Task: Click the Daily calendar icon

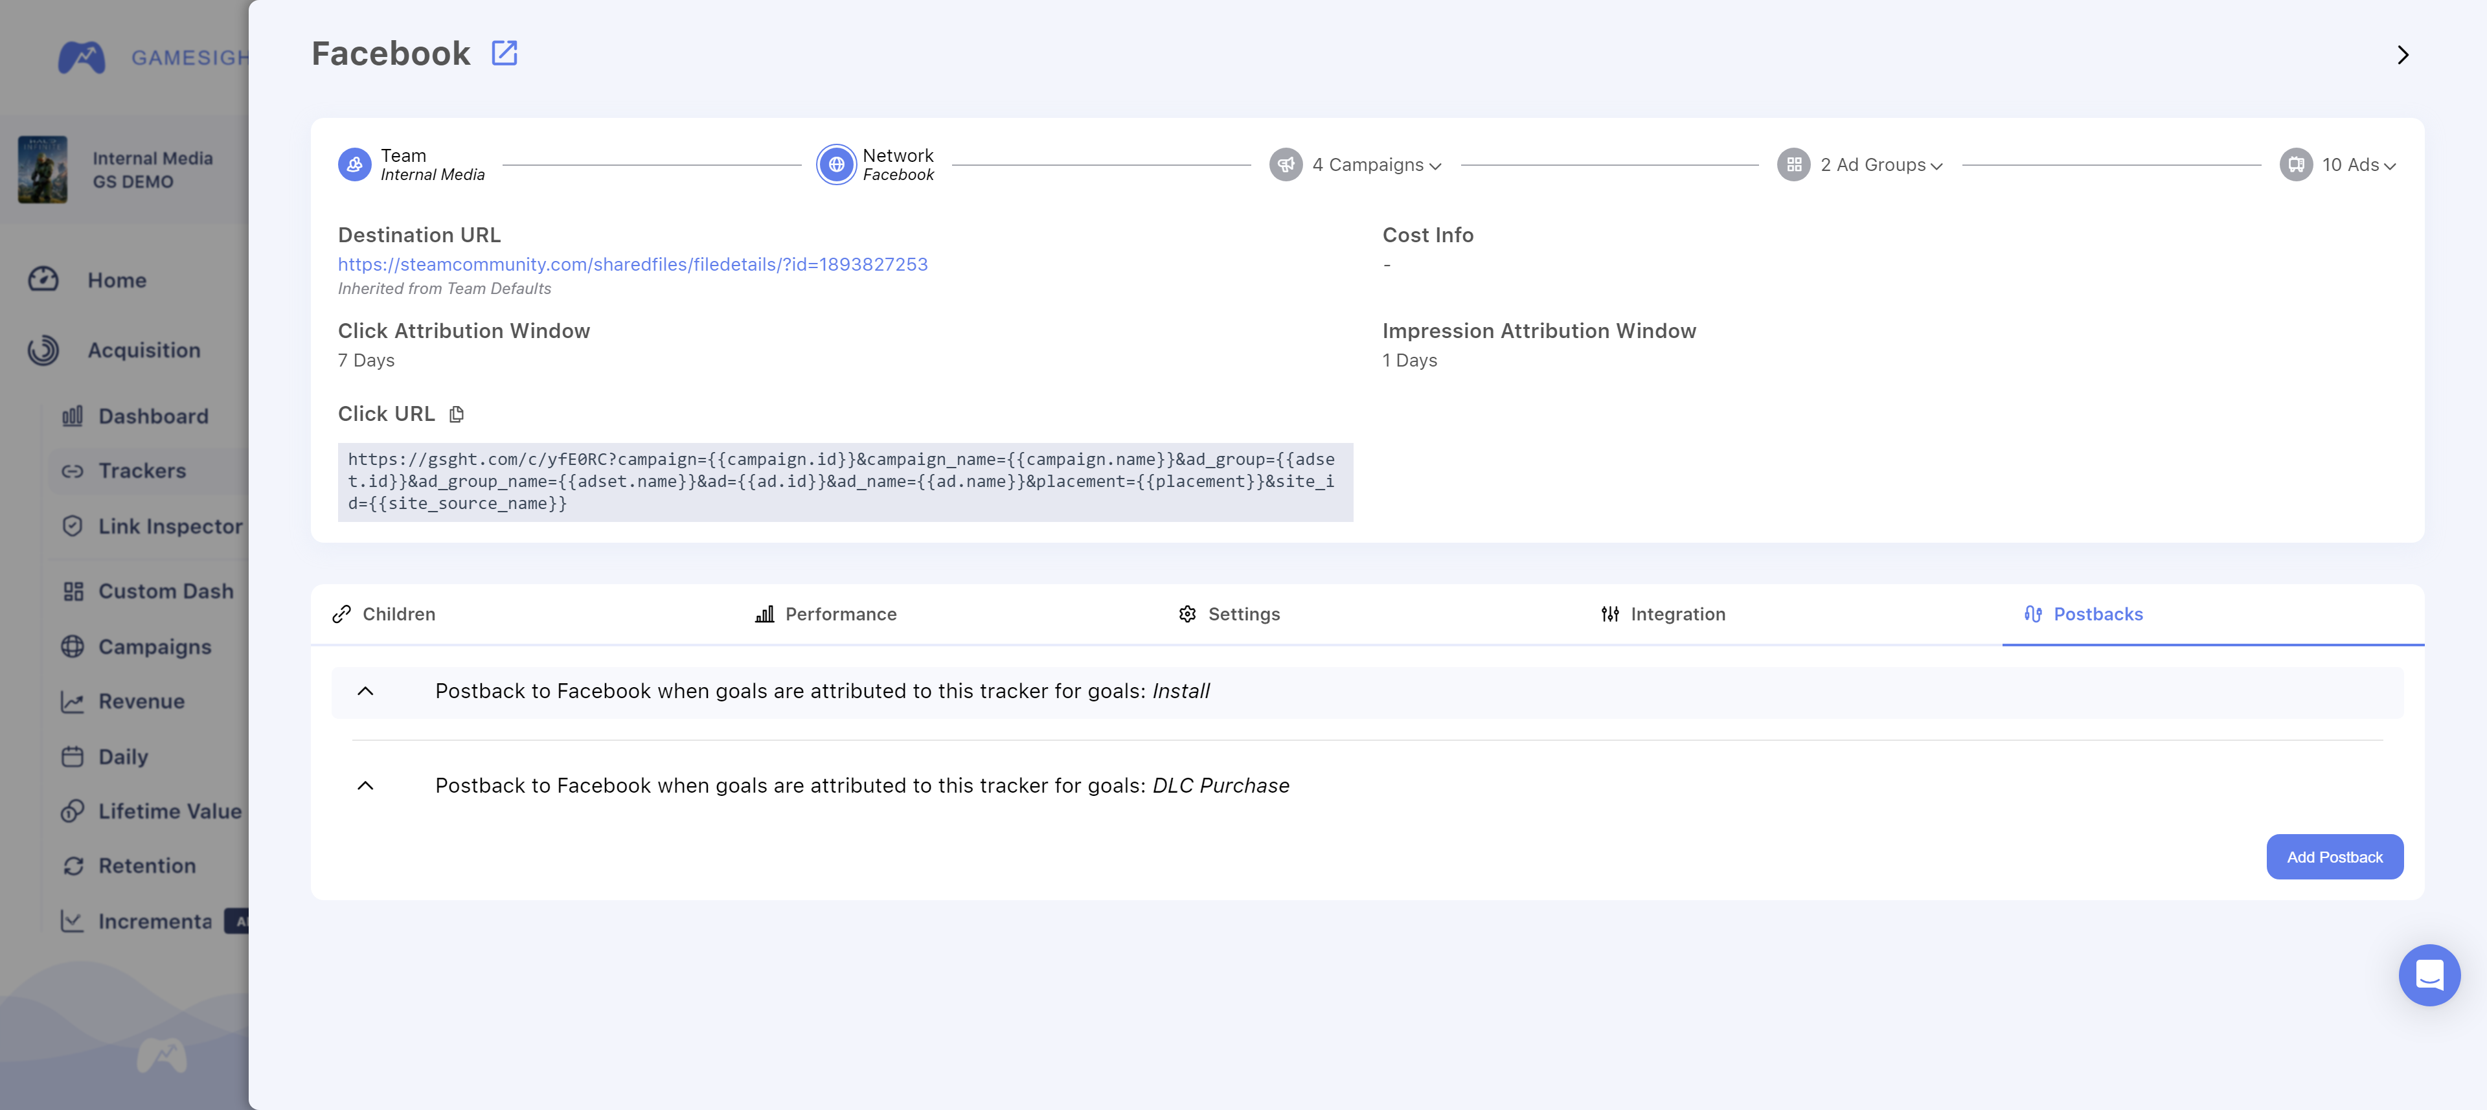Action: (73, 757)
